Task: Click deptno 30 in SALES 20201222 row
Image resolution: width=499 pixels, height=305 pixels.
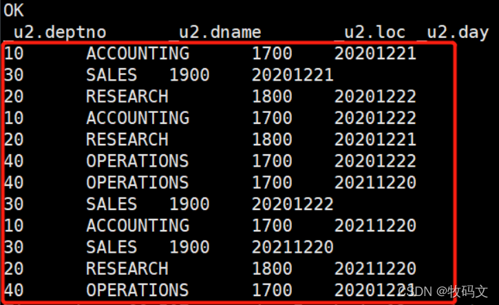Action: pyautogui.click(x=14, y=204)
